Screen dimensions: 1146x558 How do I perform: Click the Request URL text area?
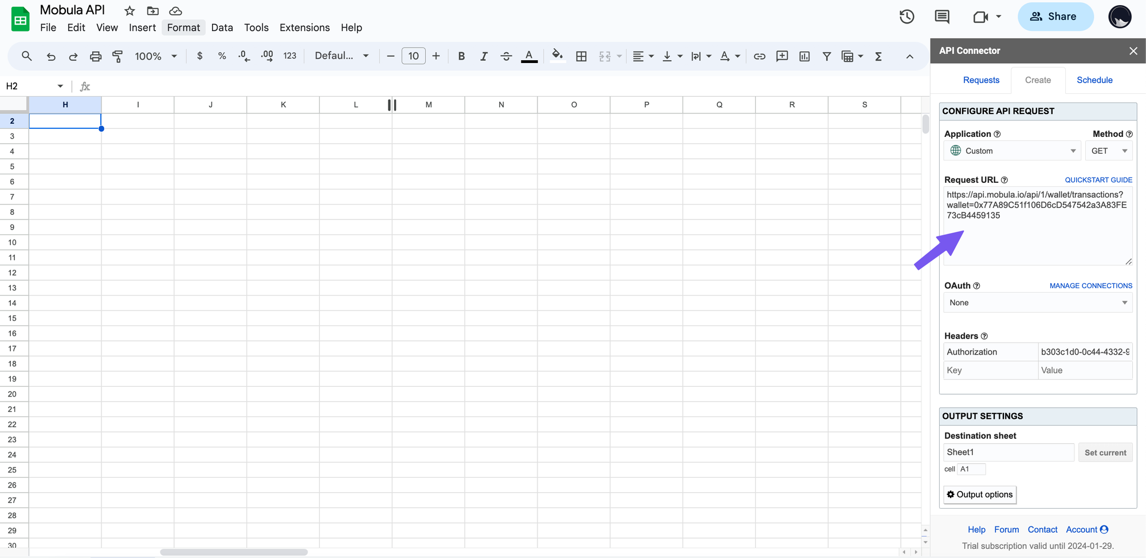1038,226
